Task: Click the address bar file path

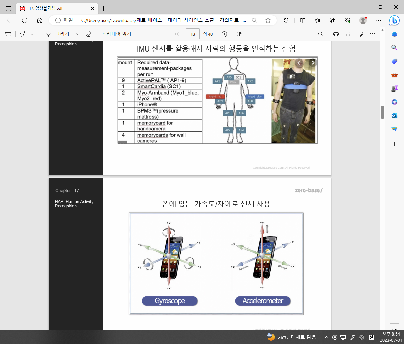Action: [164, 20]
